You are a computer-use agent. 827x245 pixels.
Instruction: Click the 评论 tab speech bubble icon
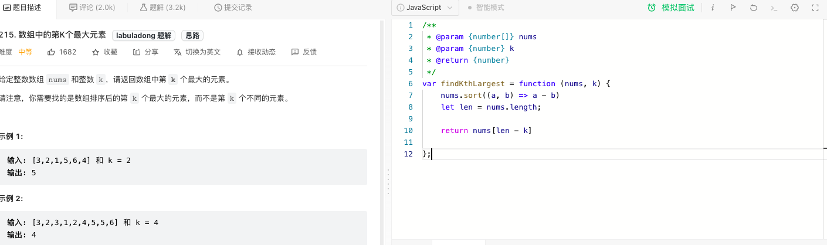[73, 8]
